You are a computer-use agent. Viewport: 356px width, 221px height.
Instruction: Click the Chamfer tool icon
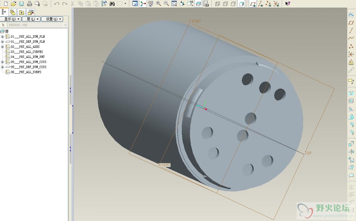click(351, 133)
